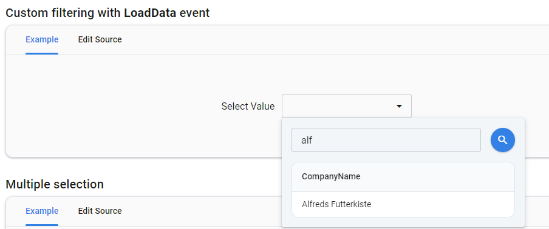Open Edit Source tab under Multiple selection
Viewport: 549px width, 229px height.
[100, 211]
